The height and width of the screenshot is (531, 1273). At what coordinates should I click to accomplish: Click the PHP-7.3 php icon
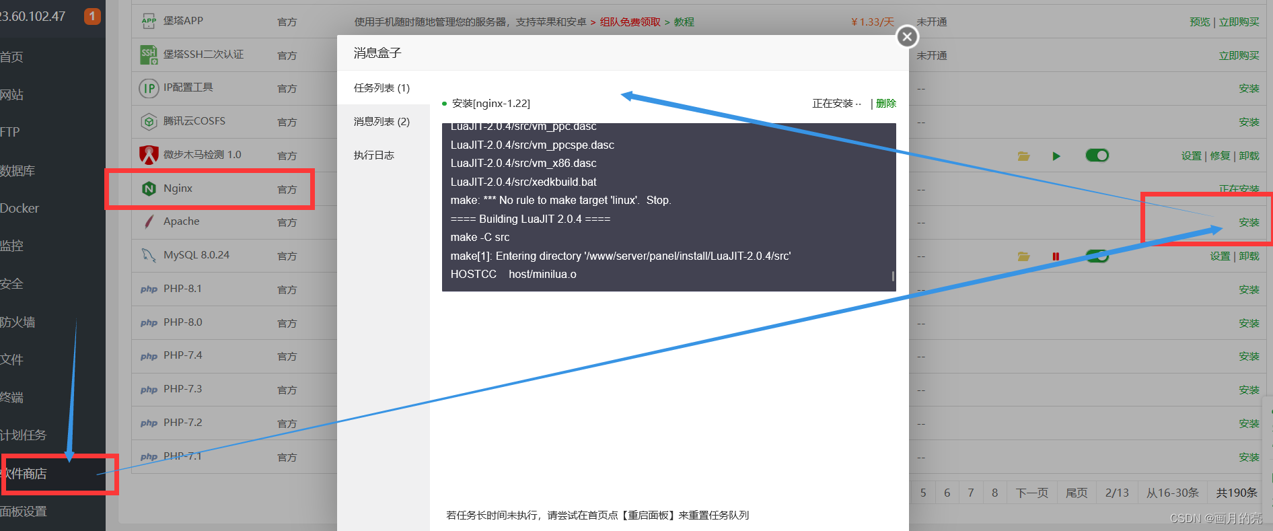[149, 390]
